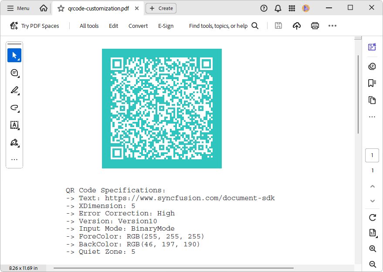
Task: Zoom out of the document
Action: pyautogui.click(x=372, y=264)
